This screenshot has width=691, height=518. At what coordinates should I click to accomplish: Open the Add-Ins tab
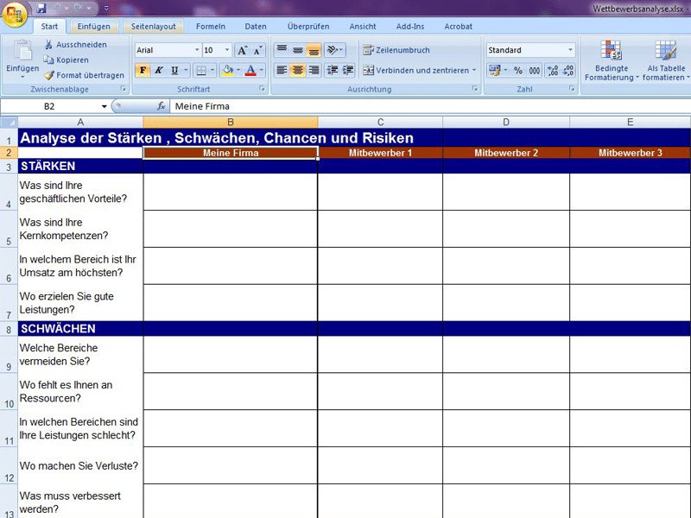pos(409,27)
